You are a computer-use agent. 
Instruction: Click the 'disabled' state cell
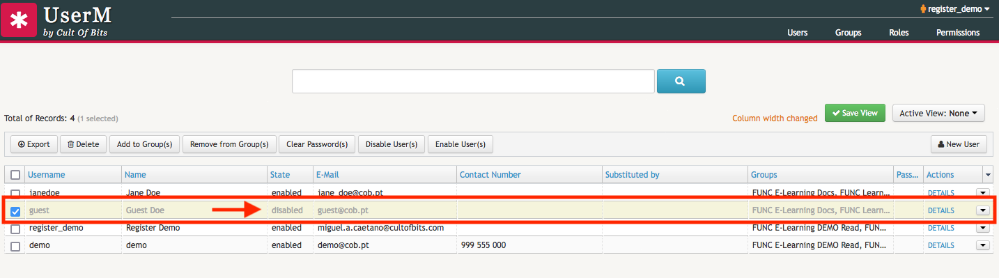pos(287,210)
